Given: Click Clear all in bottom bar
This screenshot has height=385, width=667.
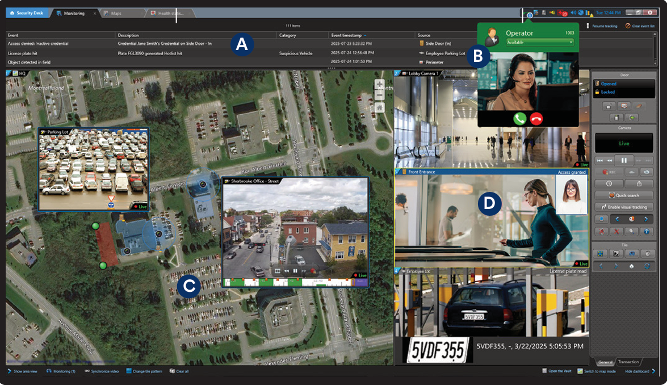Looking at the screenshot, I should [179, 371].
